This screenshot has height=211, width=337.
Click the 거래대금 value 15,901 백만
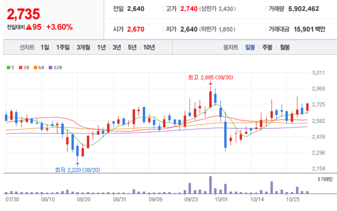[310, 29]
